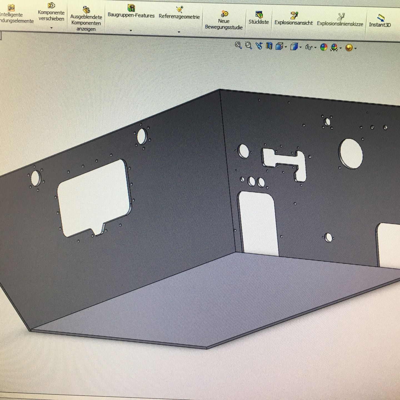This screenshot has width=400, height=400.
Task: Go back to the previous view
Action: pyautogui.click(x=259, y=46)
